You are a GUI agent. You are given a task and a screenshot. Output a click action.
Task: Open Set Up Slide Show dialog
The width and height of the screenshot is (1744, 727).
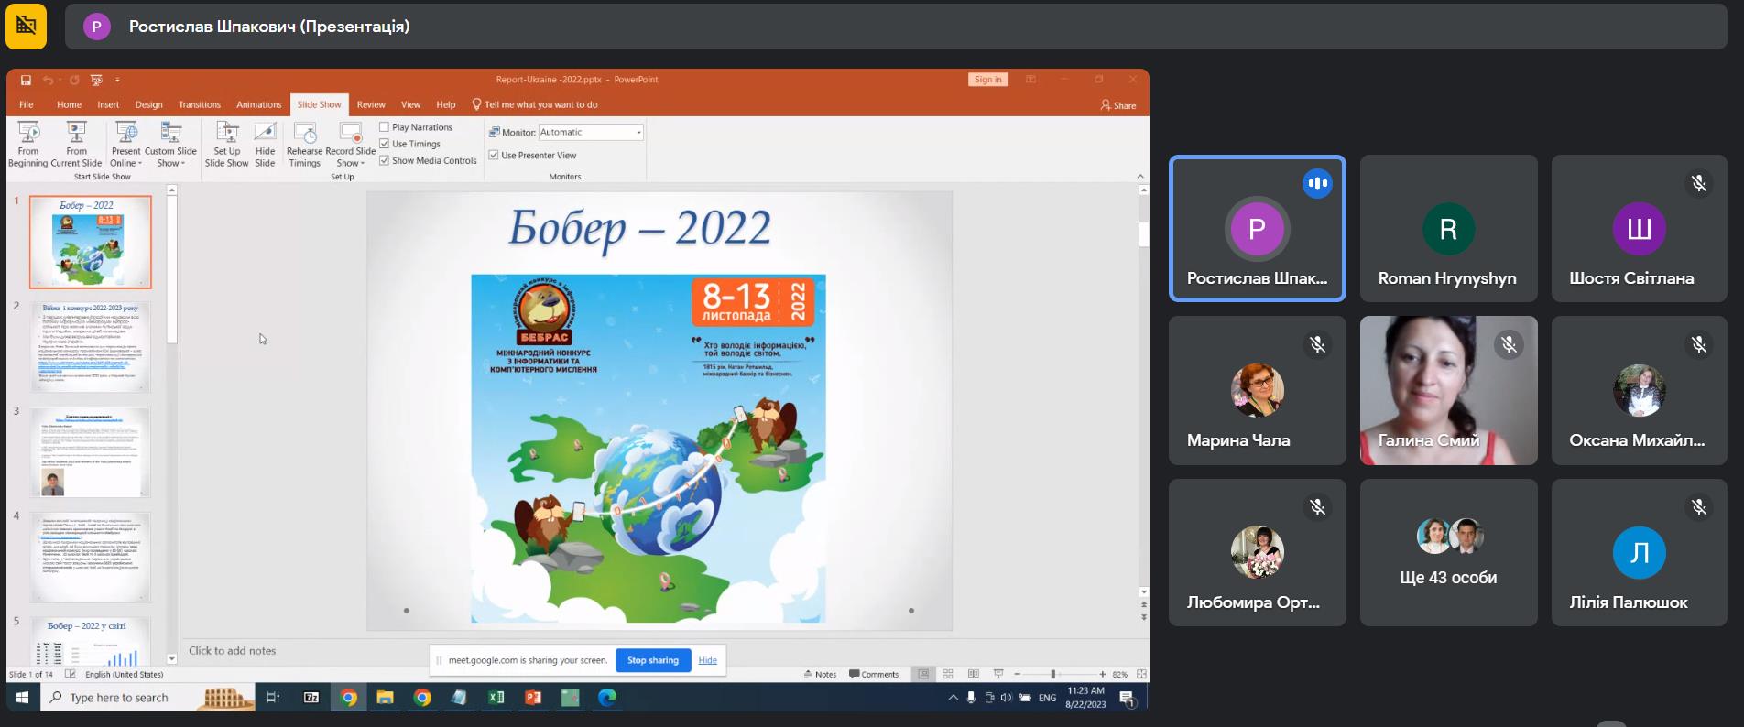point(226,144)
